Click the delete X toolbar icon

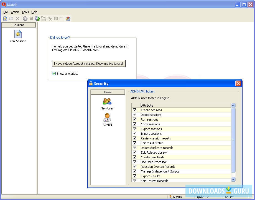tap(17, 19)
